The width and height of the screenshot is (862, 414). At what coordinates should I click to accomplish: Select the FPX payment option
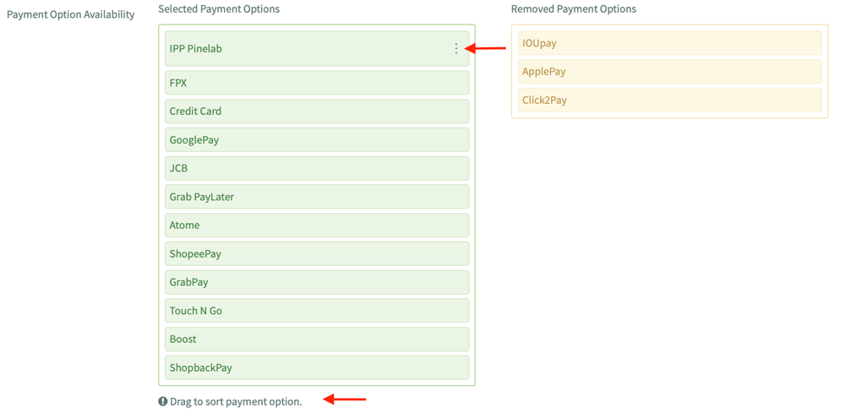click(316, 83)
